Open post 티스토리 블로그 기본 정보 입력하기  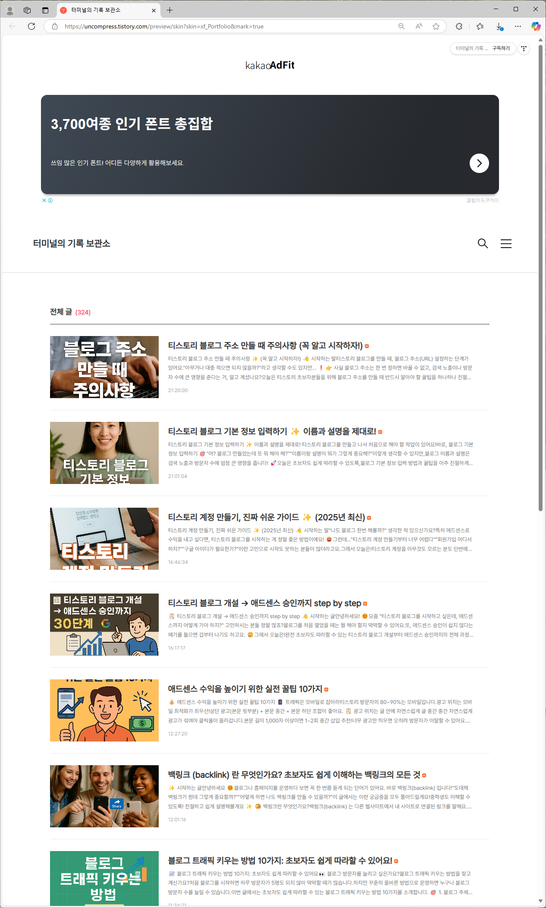point(272,431)
